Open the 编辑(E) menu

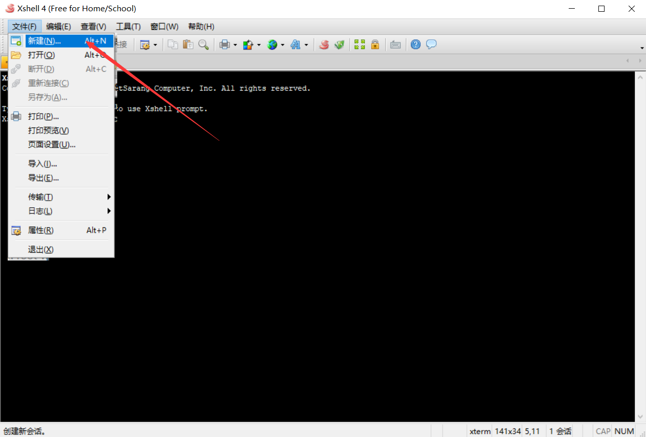point(58,27)
